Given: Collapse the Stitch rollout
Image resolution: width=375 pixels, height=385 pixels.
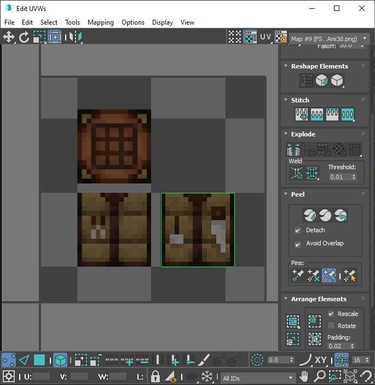Looking at the screenshot, I should [x=286, y=100].
